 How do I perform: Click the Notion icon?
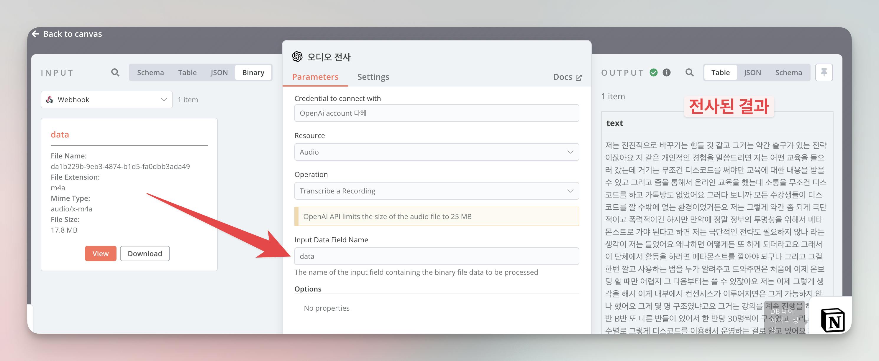tap(833, 320)
